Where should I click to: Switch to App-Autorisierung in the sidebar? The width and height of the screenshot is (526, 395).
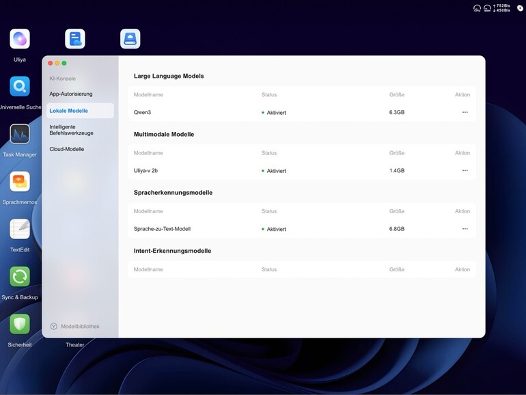[71, 94]
